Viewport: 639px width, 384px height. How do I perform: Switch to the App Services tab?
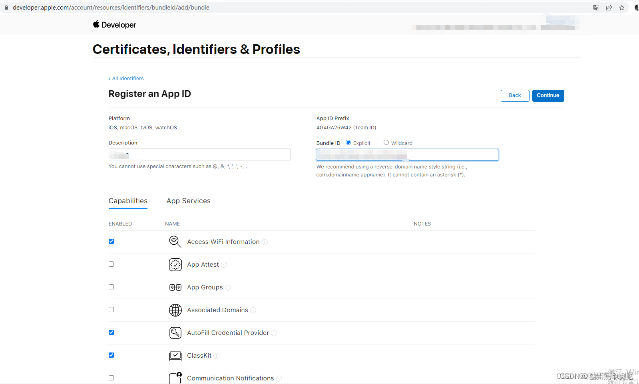coord(189,201)
